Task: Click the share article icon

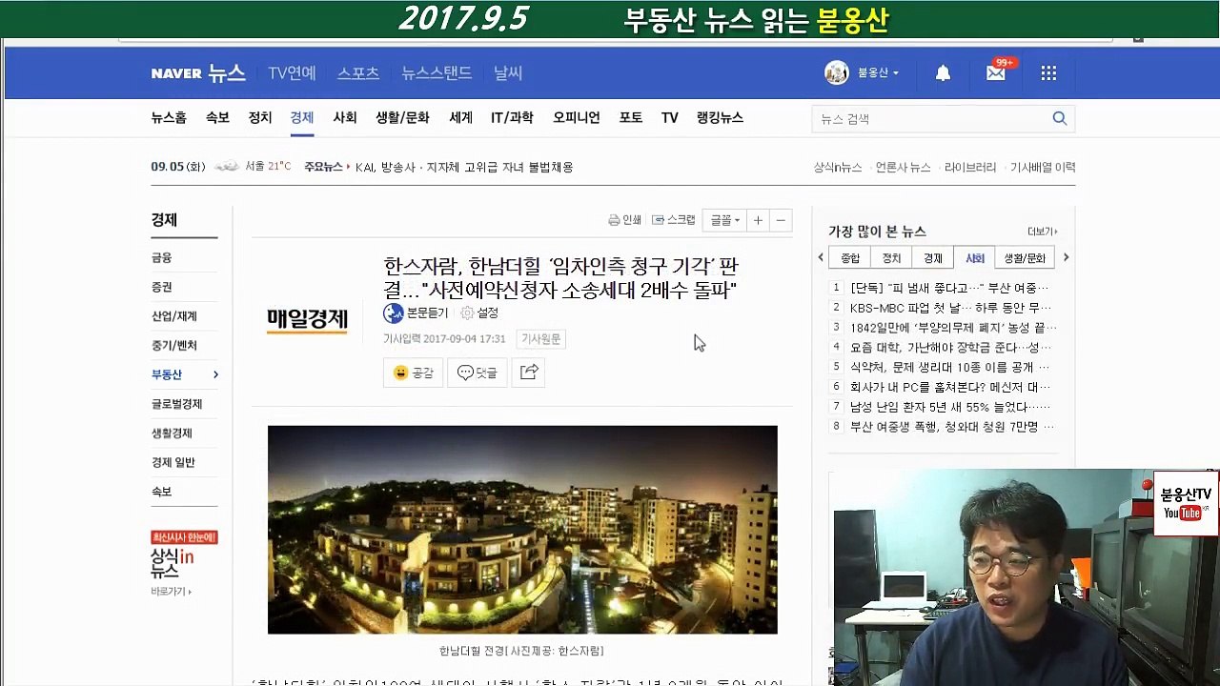Action: click(529, 373)
